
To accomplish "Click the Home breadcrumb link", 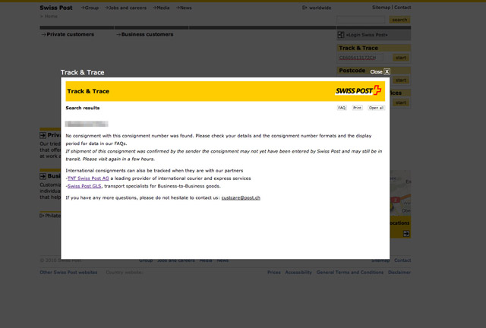I will 51,16.
